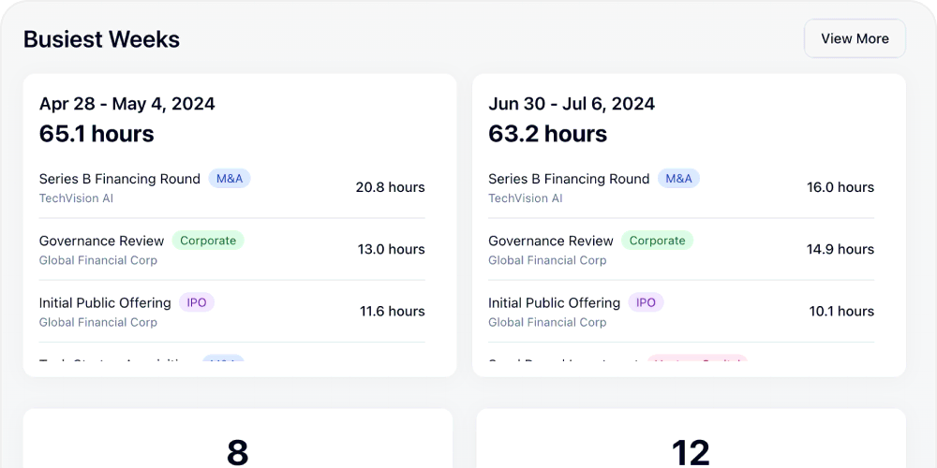Click the 65.1 hours total
Viewport: 937px width, 468px height.
point(97,134)
